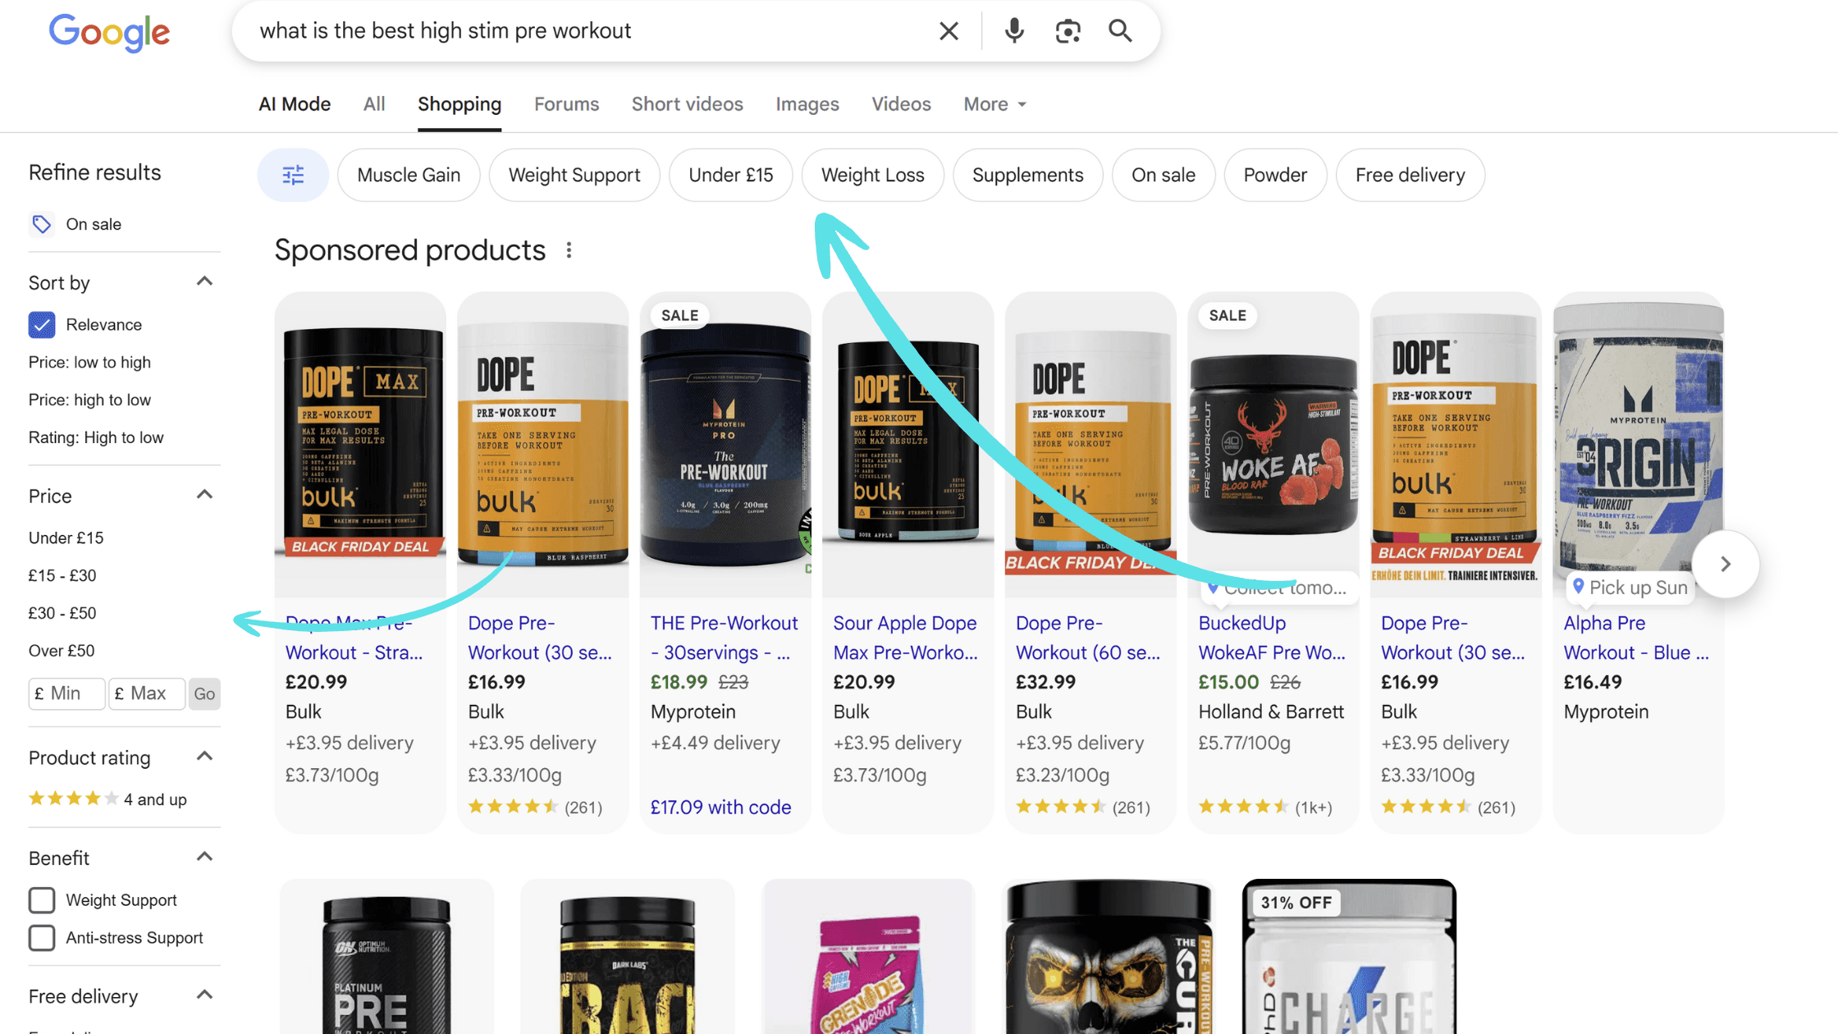Collapse the Price filter section
Screen dimensions: 1838x1034
pyautogui.click(x=204, y=495)
